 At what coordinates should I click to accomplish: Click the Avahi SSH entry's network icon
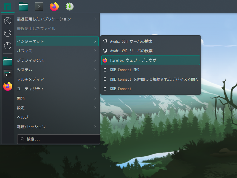pyautogui.click(x=105, y=41)
